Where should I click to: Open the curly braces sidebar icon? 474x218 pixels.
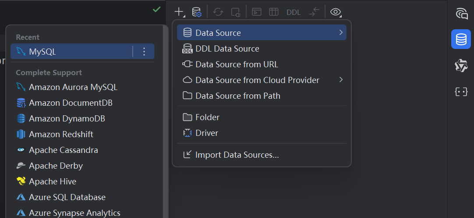pyautogui.click(x=461, y=92)
